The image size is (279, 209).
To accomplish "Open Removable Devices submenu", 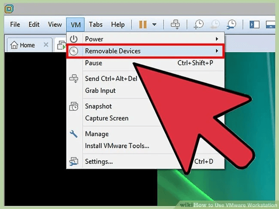I will (146, 51).
